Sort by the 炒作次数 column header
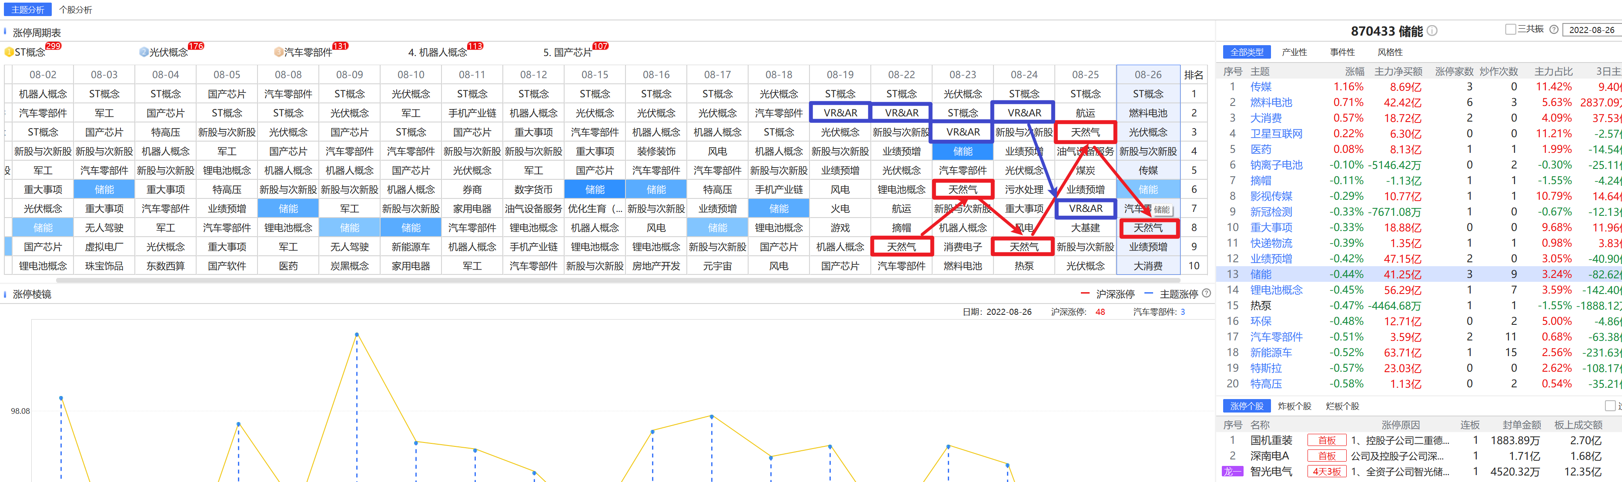Viewport: 1622px width, 482px height. tap(1498, 72)
